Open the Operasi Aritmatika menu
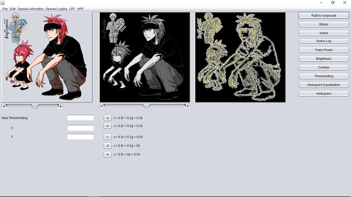Viewport: 351px width, 197px height. (30, 9)
